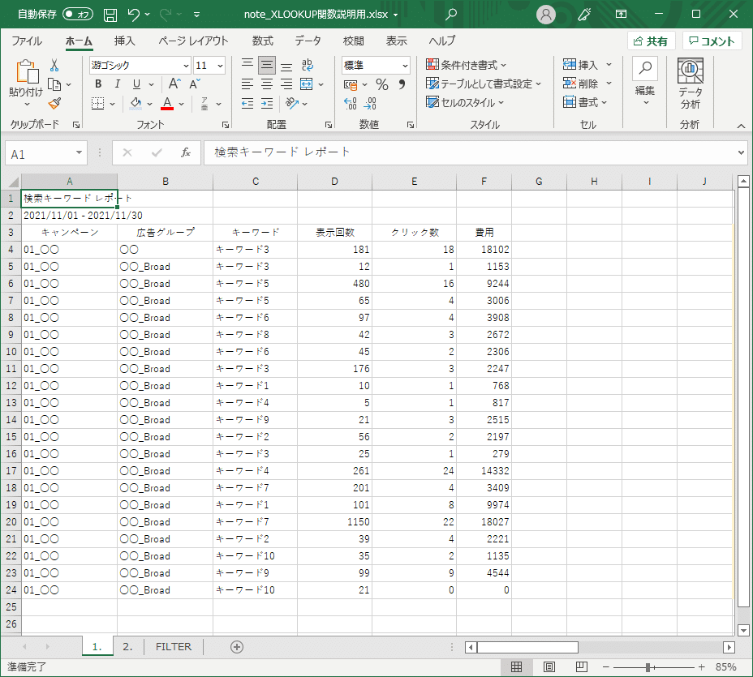Viewport: 753px width, 677px height.
Task: Open the ファイル menu tab
Action: pyautogui.click(x=27, y=41)
